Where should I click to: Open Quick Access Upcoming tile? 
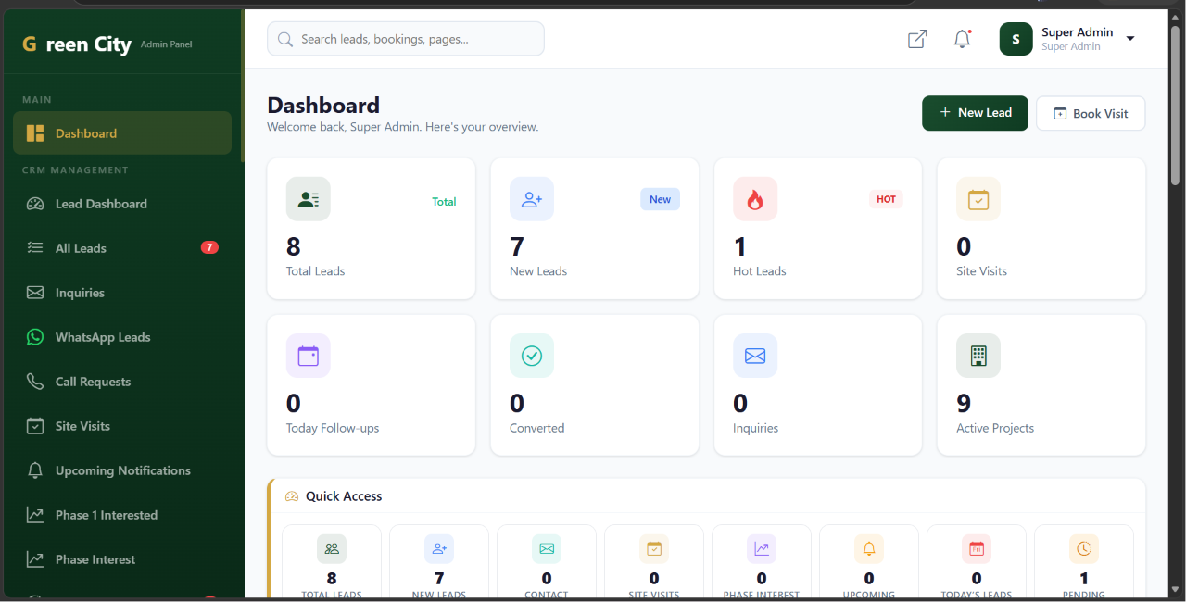click(x=869, y=562)
